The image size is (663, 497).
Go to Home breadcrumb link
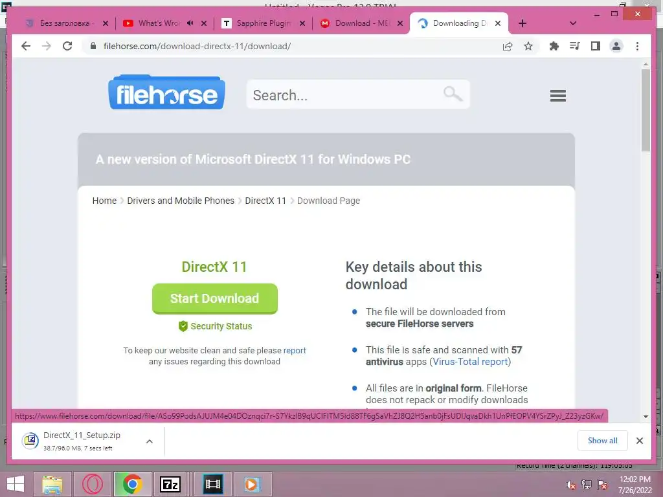tap(104, 201)
